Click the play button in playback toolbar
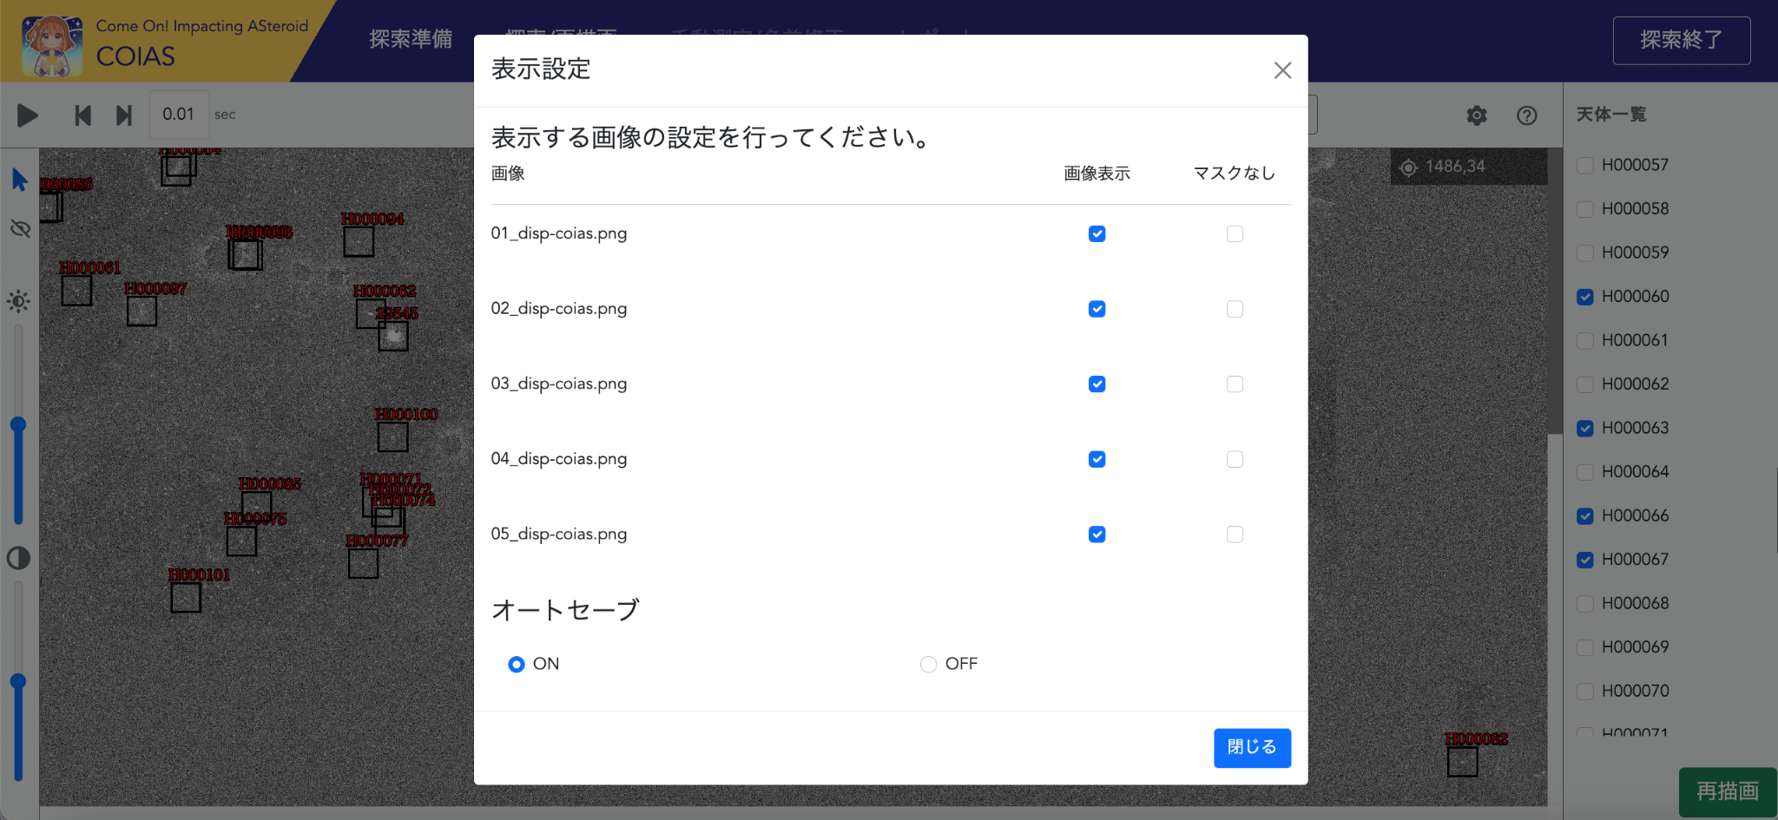 pyautogui.click(x=28, y=115)
